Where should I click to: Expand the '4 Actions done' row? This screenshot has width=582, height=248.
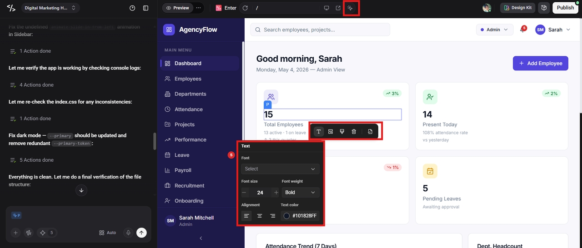click(32, 85)
